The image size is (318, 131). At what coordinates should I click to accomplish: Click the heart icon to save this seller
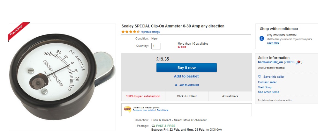[x=260, y=76]
